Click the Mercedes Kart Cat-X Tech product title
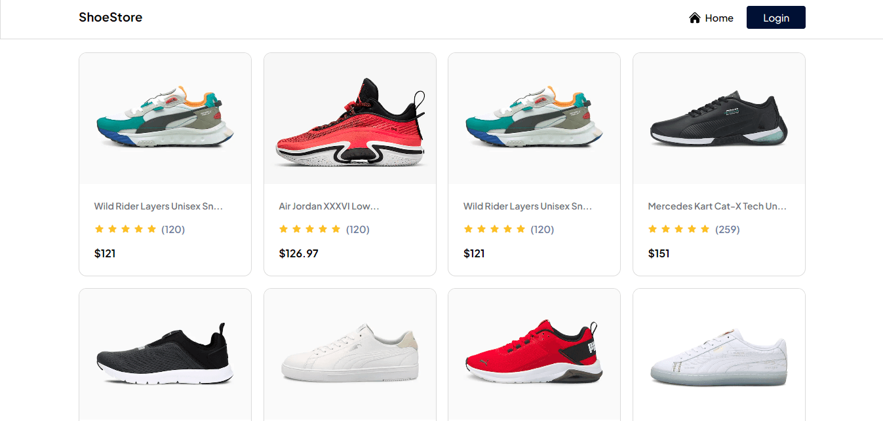Viewport: 883px width, 421px height. (717, 206)
